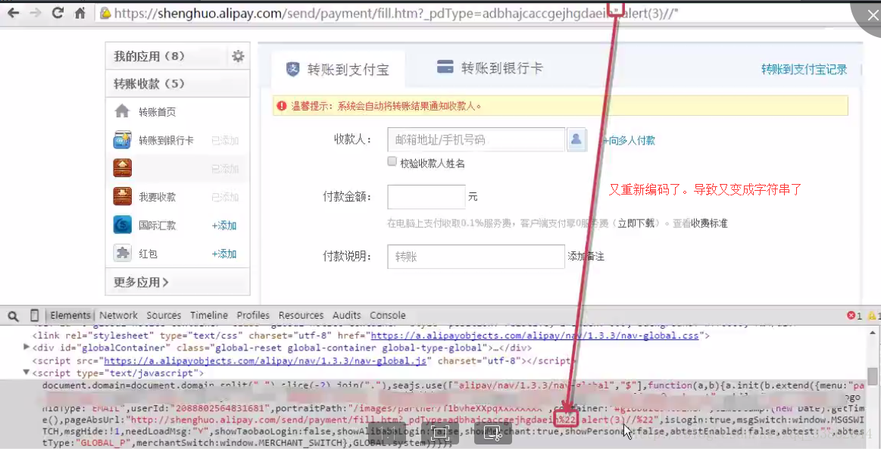Open the DevTools Network tab
Viewport: 881px width, 449px height.
(119, 316)
